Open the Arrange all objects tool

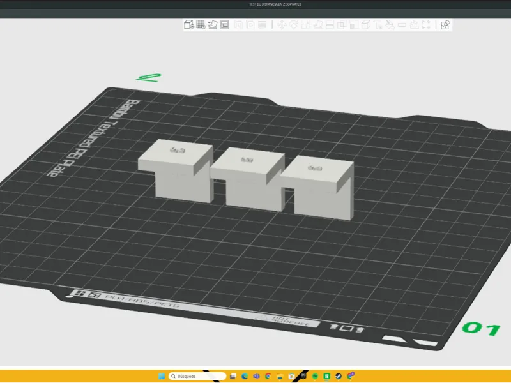coord(225,24)
